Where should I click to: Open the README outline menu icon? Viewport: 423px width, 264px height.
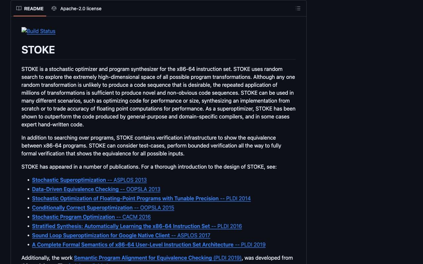tap(298, 9)
